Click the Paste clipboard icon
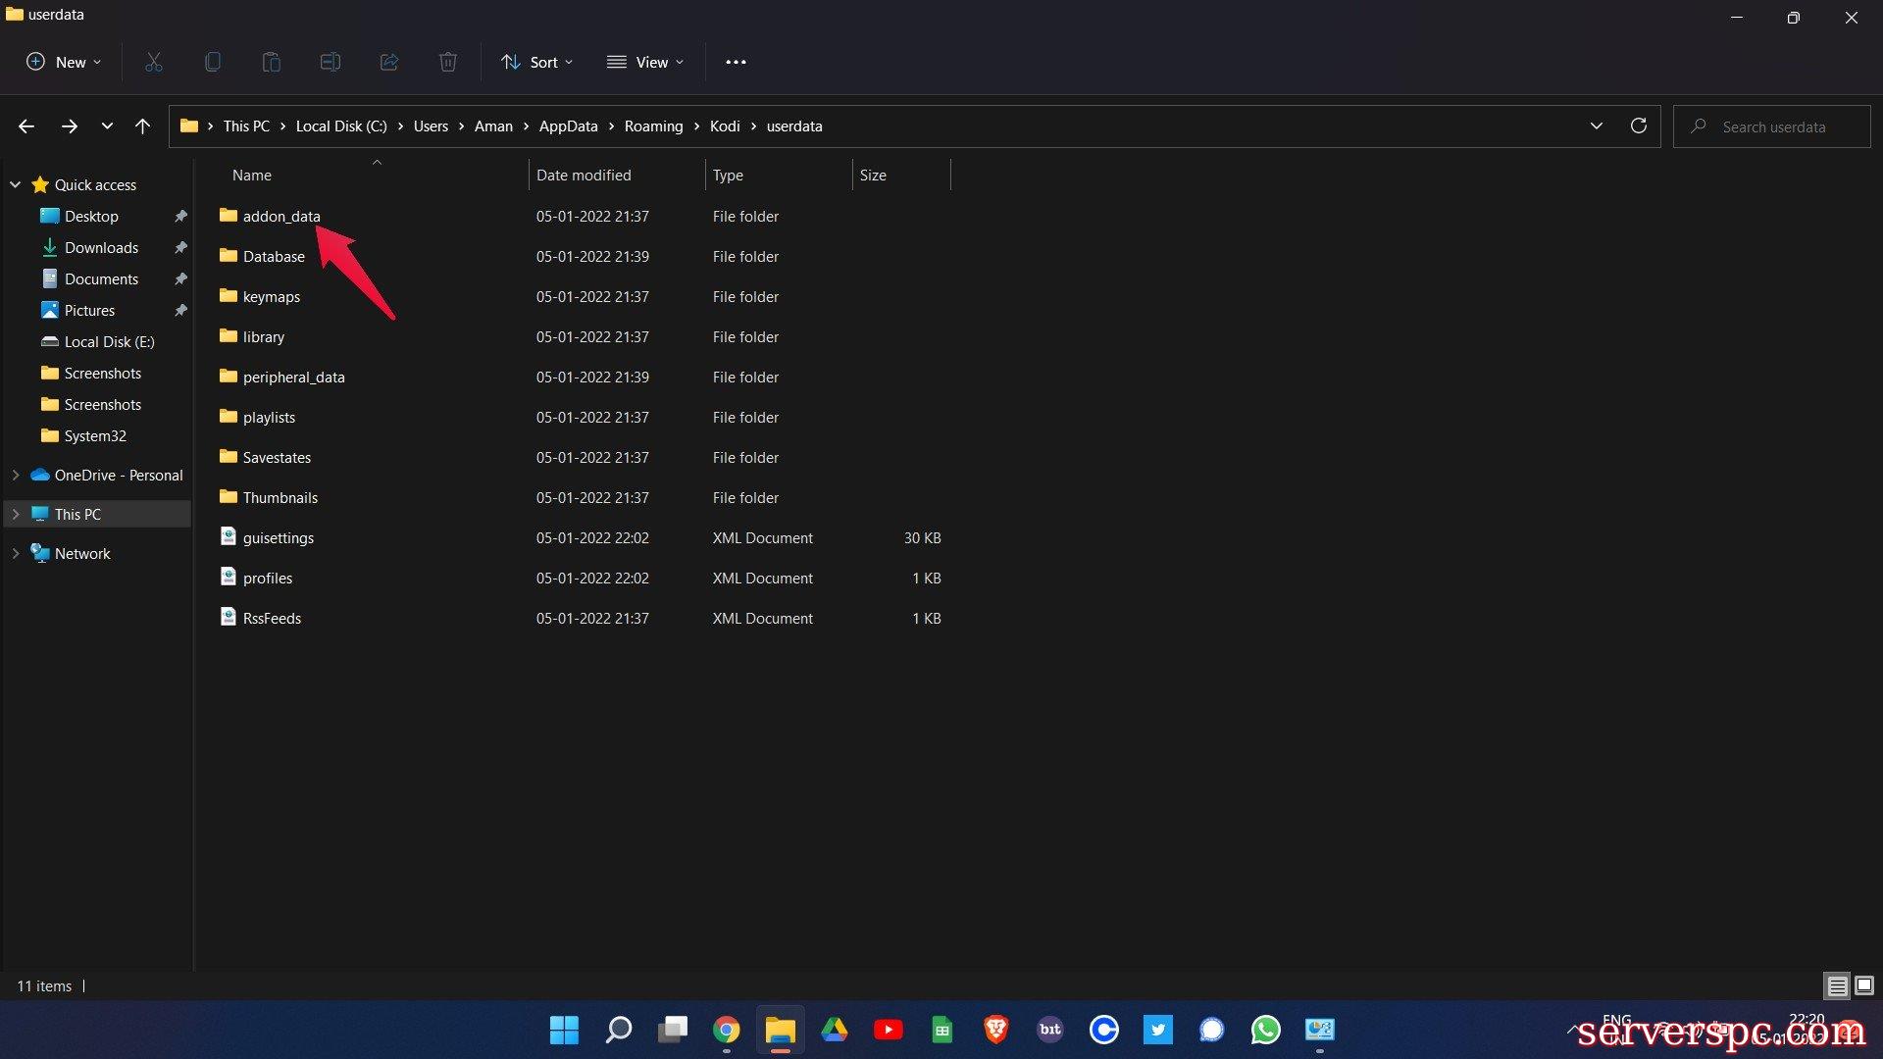The width and height of the screenshot is (1883, 1059). pyautogui.click(x=272, y=62)
